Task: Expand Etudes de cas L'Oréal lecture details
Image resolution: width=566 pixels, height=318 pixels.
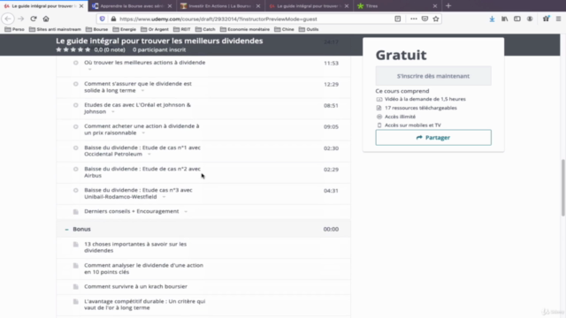Action: [x=113, y=112]
